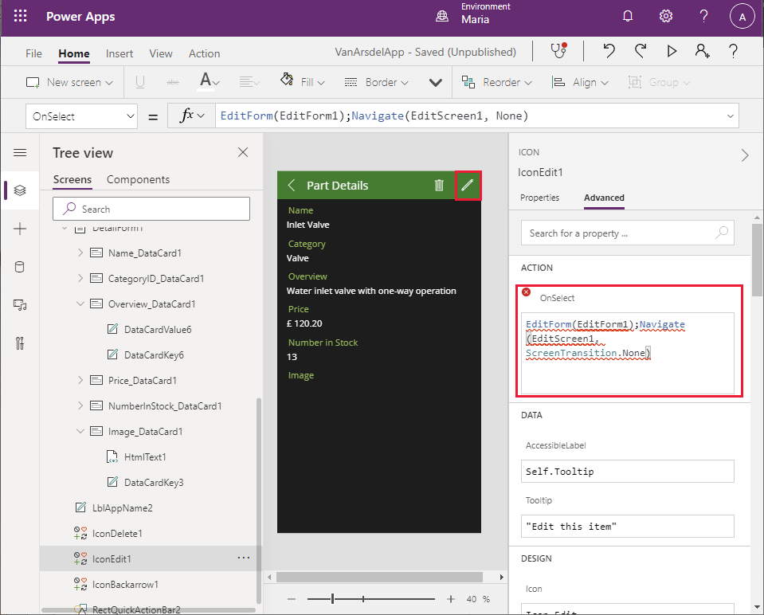Open the Data cylinder icon in sidebar

pyautogui.click(x=20, y=267)
